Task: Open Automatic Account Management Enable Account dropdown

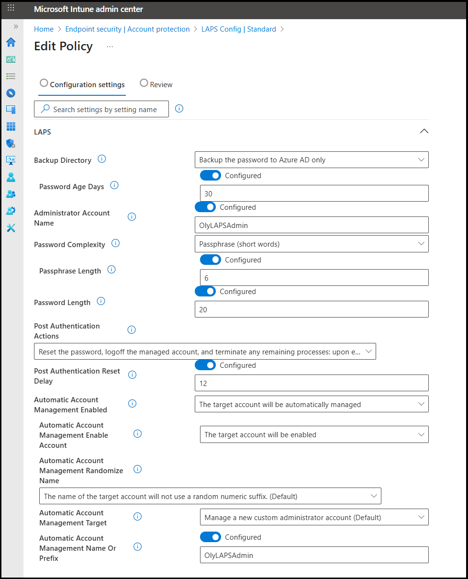Action: pyautogui.click(x=314, y=435)
